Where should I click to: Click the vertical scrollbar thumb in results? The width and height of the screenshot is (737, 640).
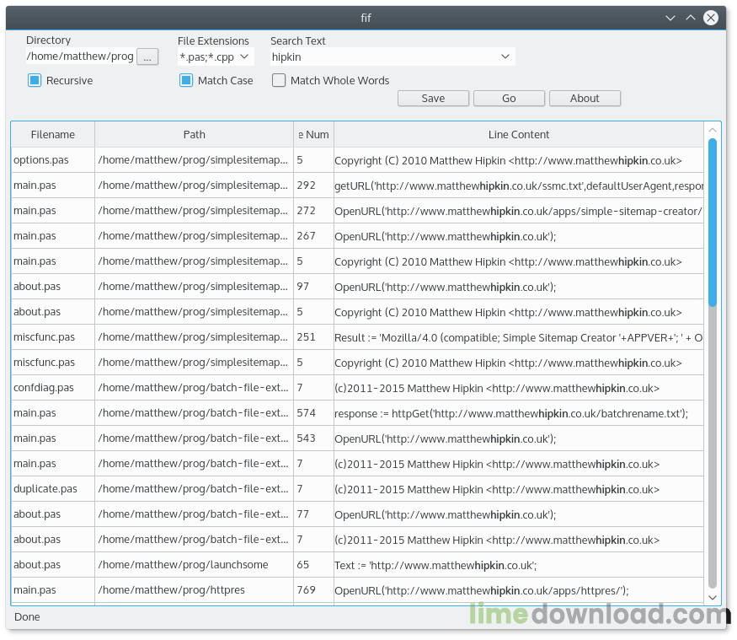[x=712, y=222]
